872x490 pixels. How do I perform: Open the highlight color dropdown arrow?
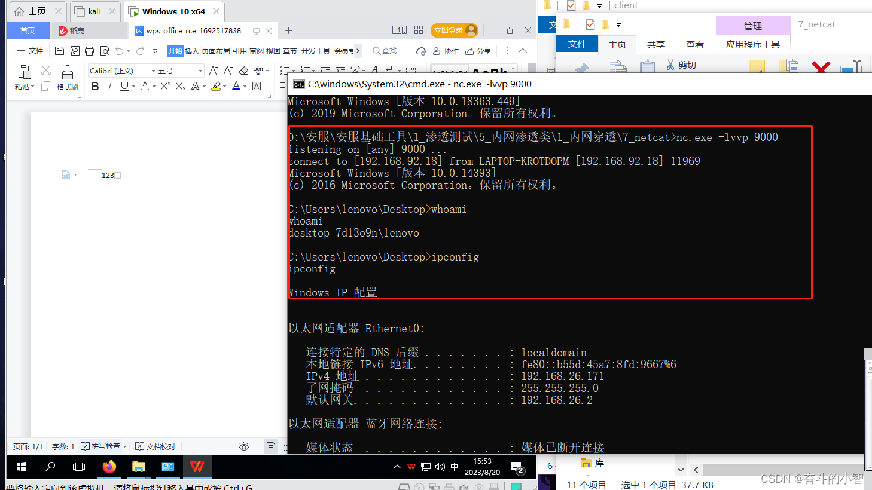pyautogui.click(x=224, y=87)
